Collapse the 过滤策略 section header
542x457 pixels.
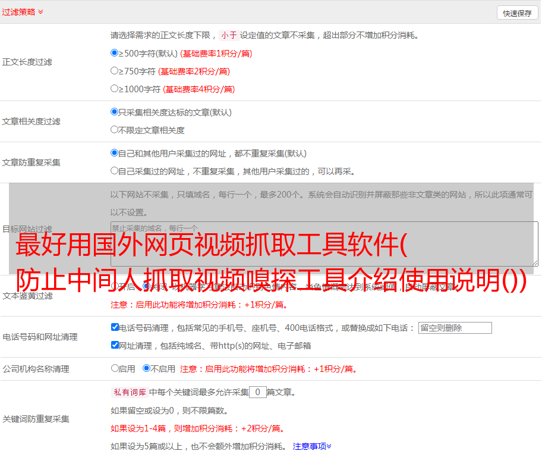pyautogui.click(x=23, y=12)
